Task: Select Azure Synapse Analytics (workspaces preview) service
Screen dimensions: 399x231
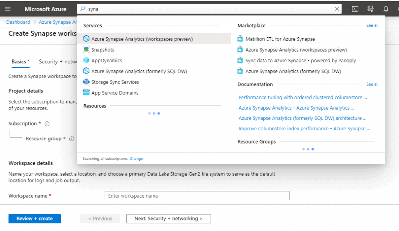Action: [142, 39]
